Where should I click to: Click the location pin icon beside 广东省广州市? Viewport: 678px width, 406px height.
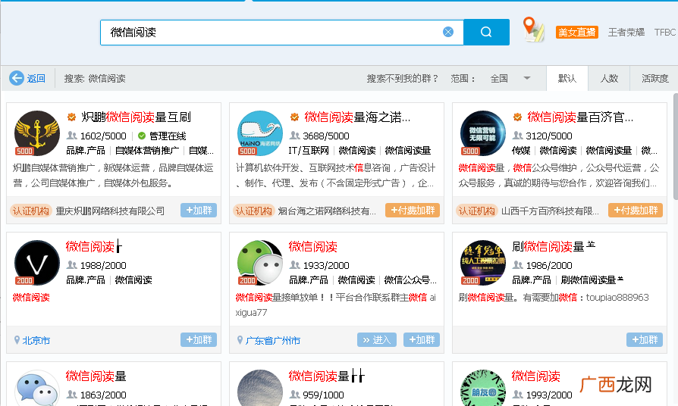(x=240, y=340)
